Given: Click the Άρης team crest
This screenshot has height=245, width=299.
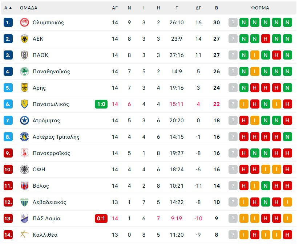Looking at the screenshot, I should pos(24,88).
